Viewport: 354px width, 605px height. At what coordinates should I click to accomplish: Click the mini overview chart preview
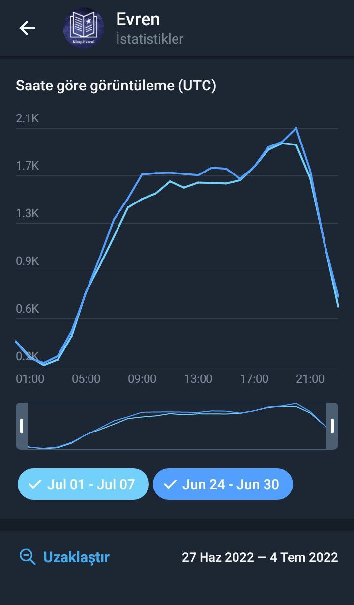[x=177, y=426]
